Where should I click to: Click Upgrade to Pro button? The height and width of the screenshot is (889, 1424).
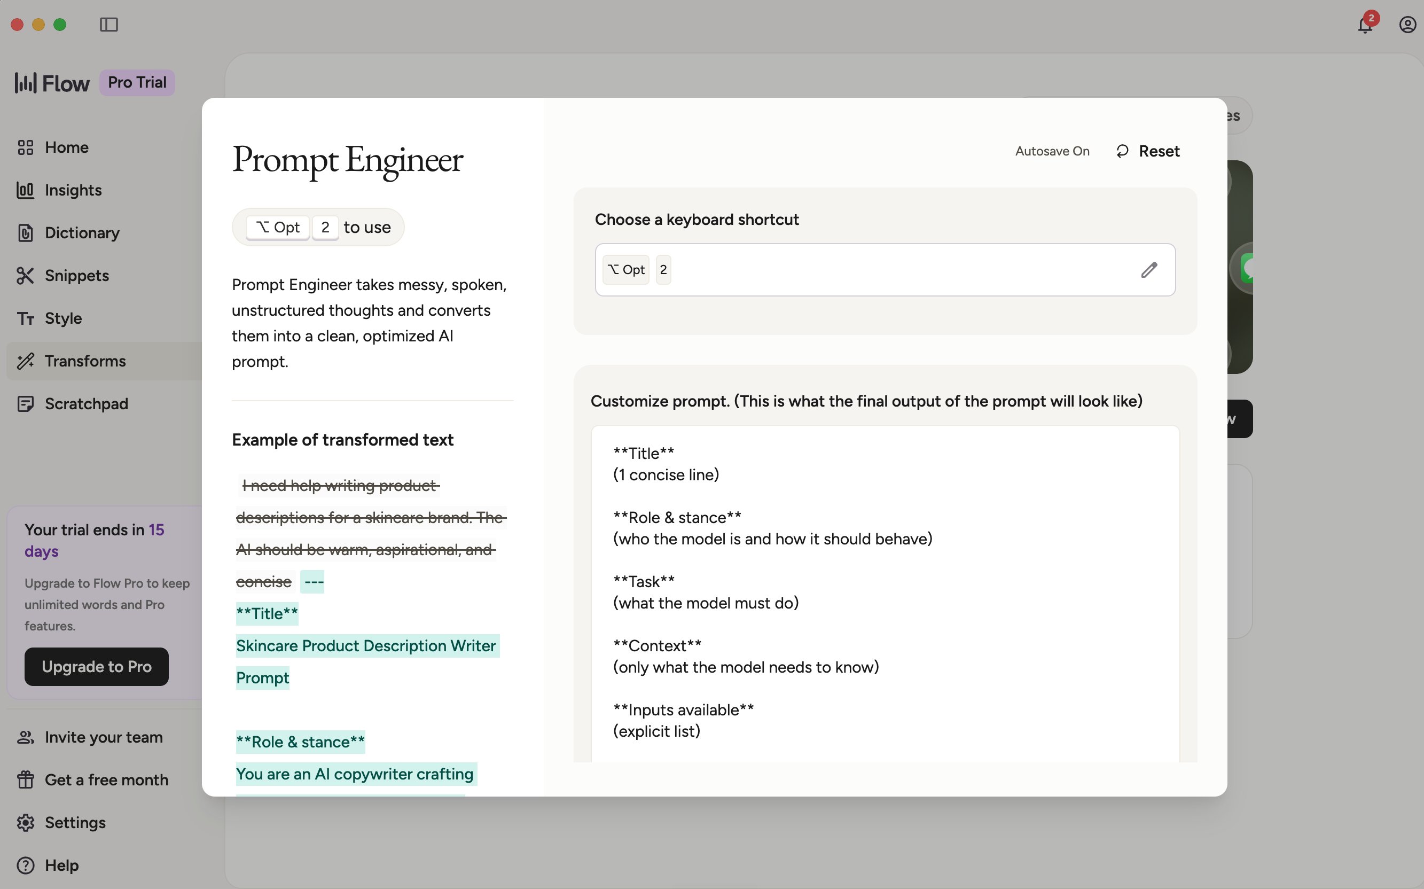[96, 667]
